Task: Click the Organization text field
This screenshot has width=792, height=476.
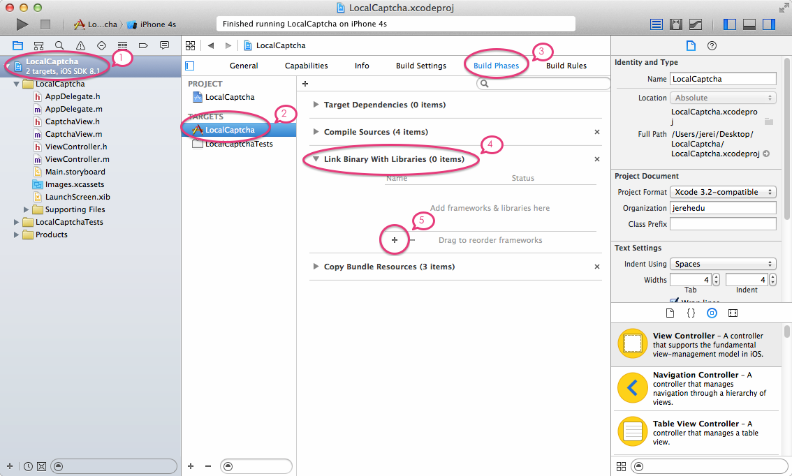Action: point(723,208)
